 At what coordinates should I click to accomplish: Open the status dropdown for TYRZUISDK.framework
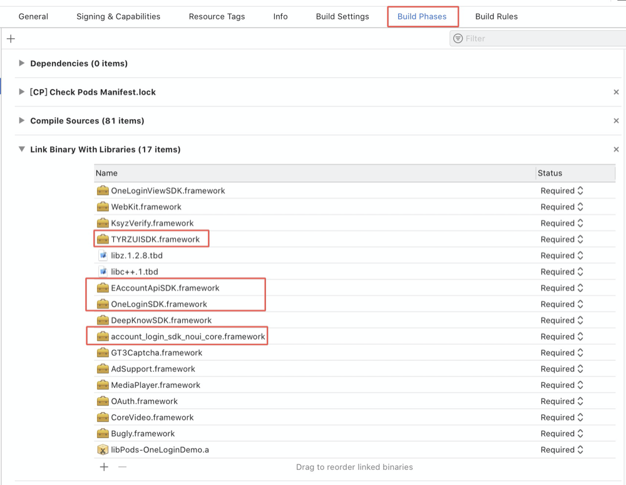pyautogui.click(x=580, y=239)
